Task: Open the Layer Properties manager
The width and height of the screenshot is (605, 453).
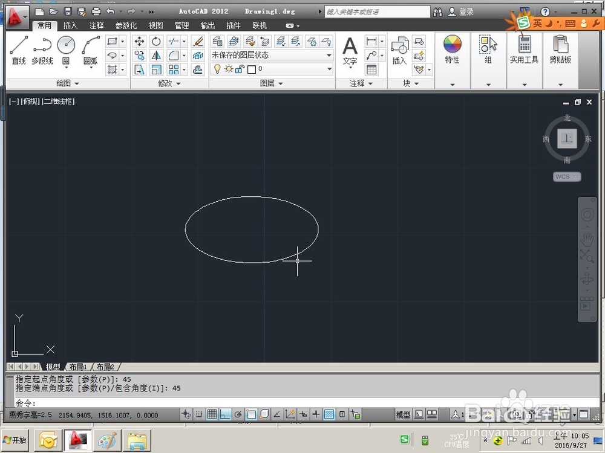Action: pos(217,41)
